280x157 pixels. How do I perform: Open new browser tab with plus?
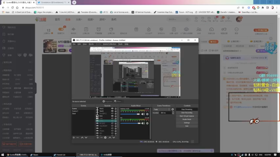pos(74,2)
